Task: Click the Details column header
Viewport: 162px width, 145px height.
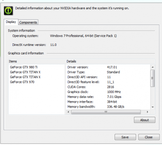Action: [x=111, y=61]
